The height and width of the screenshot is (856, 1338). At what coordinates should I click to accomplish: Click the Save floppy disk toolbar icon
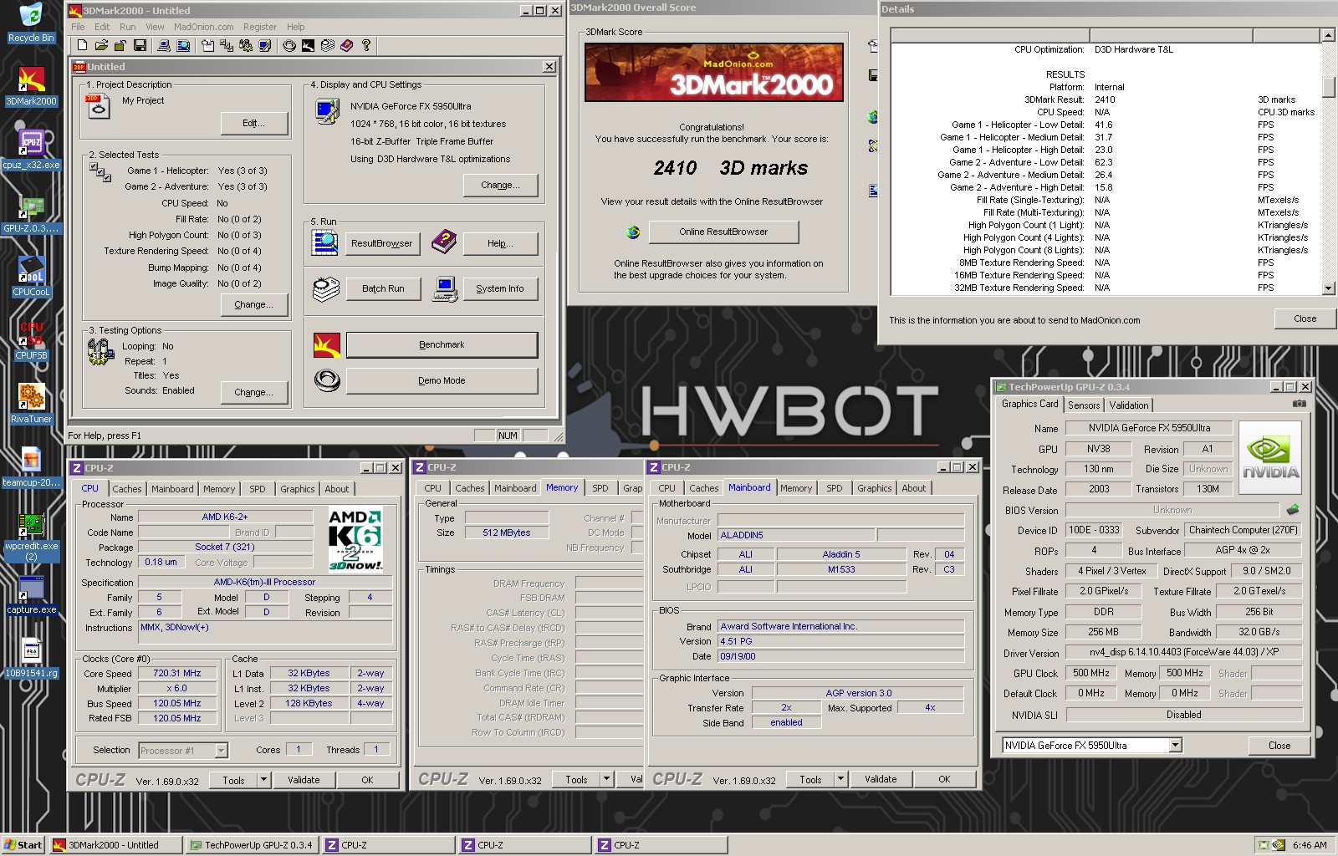(x=140, y=45)
